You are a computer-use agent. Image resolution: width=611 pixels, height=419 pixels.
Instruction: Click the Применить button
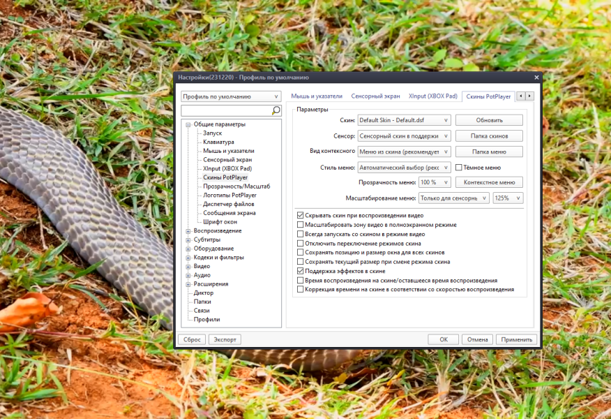pos(516,339)
